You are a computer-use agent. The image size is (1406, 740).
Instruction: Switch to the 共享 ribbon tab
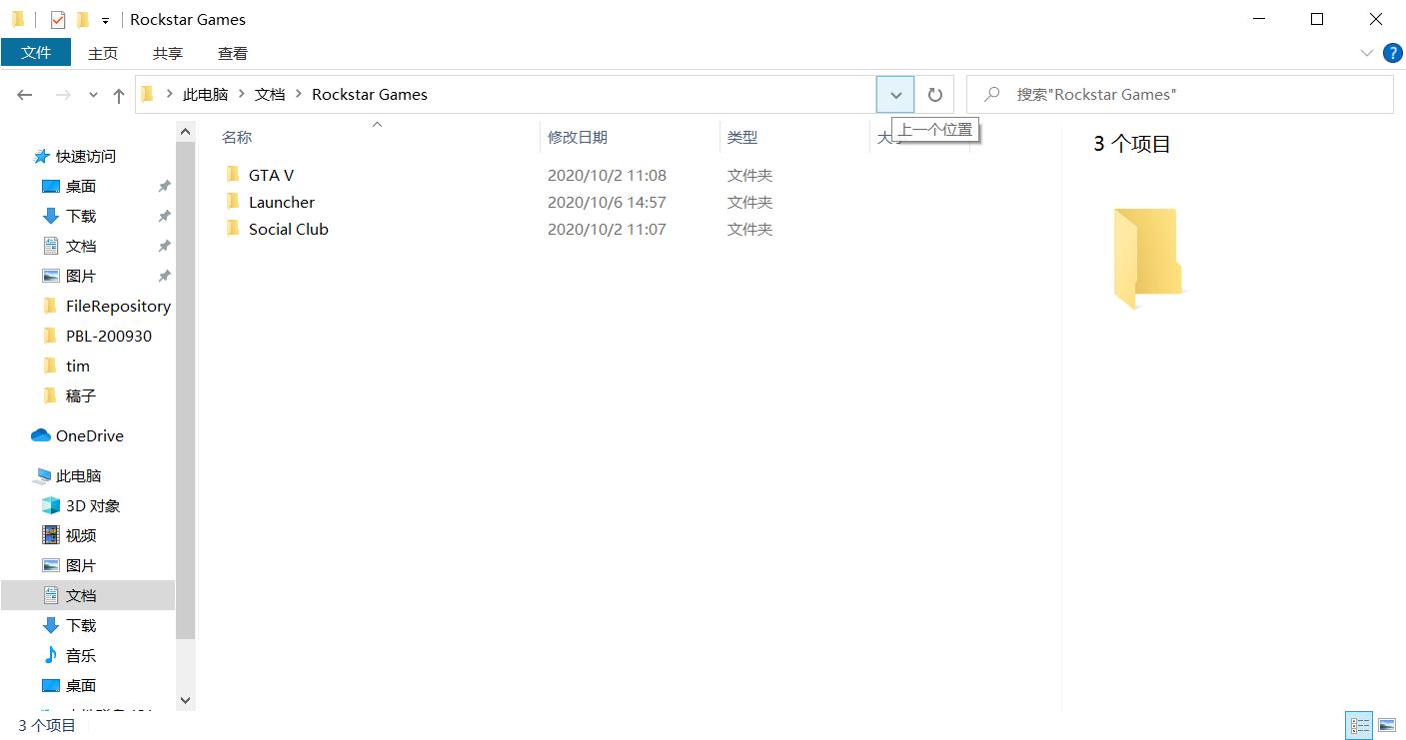pos(168,54)
